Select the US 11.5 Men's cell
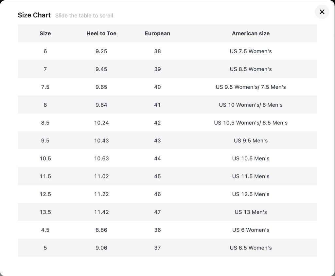The height and width of the screenshot is (276, 335). click(251, 176)
